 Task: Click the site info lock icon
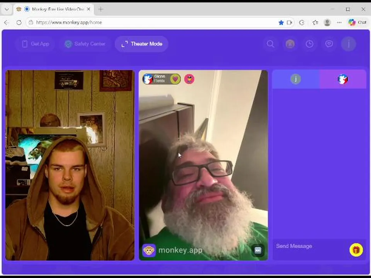click(x=31, y=22)
